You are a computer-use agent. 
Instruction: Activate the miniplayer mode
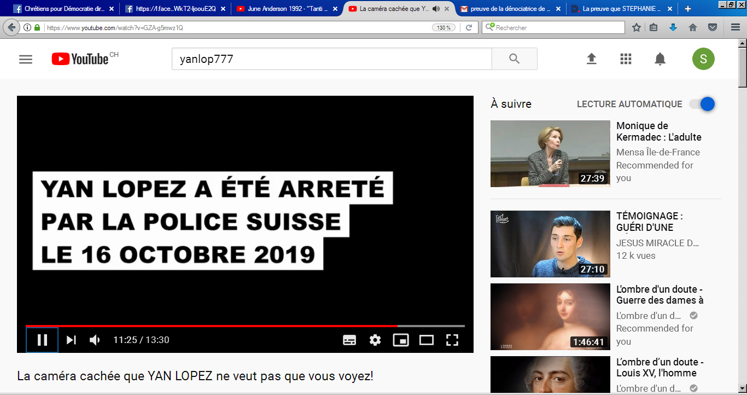[401, 340]
